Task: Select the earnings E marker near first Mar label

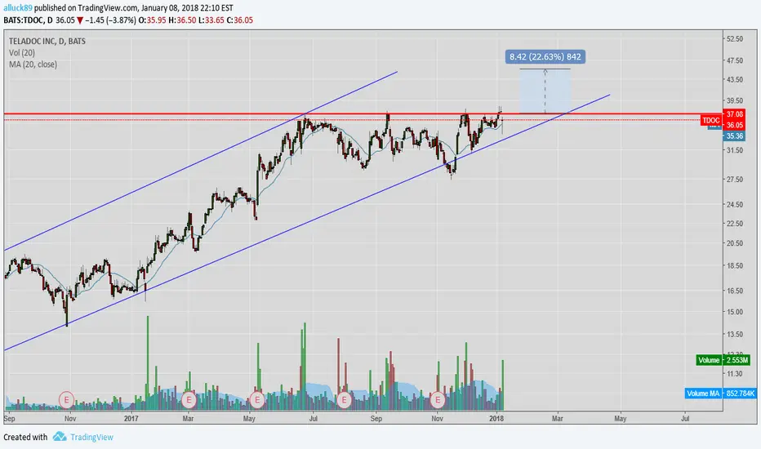Action: pyautogui.click(x=189, y=399)
